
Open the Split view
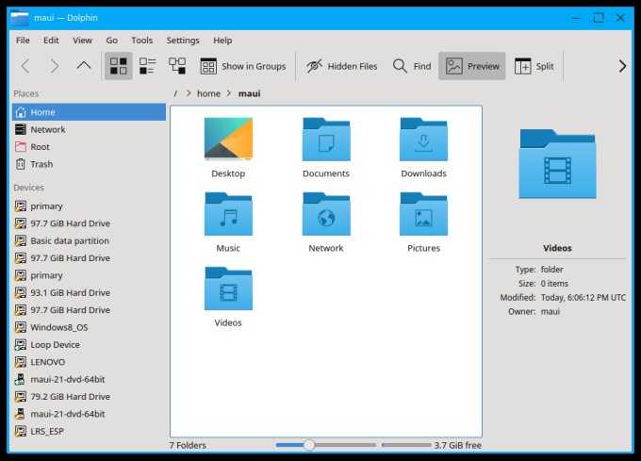534,66
